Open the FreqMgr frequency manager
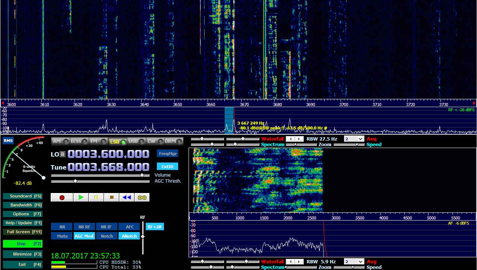Screen dimensions: 477x270 coord(167,154)
